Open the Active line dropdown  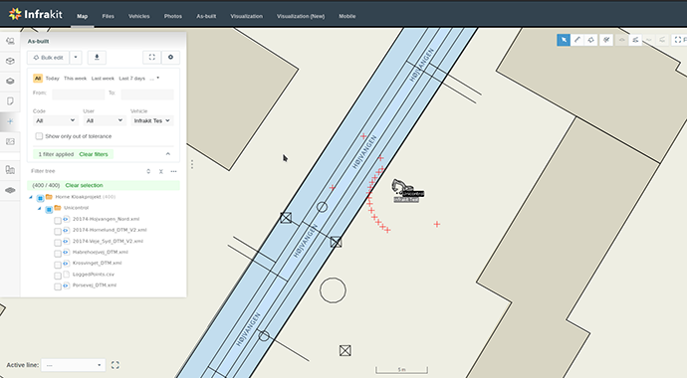pyautogui.click(x=73, y=365)
